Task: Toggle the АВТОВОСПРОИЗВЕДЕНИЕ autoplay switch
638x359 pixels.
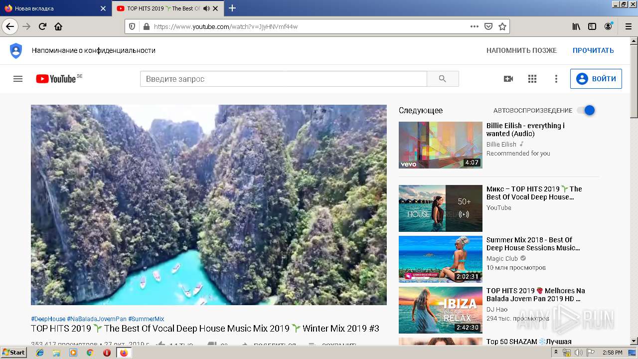Action: point(586,110)
